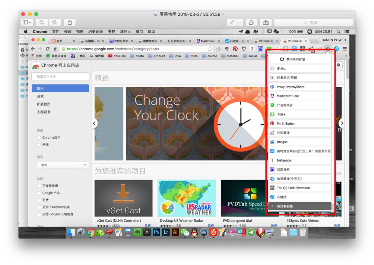The image size is (374, 265).
Task: Launch Lightroom from the dock
Action: pos(166,232)
